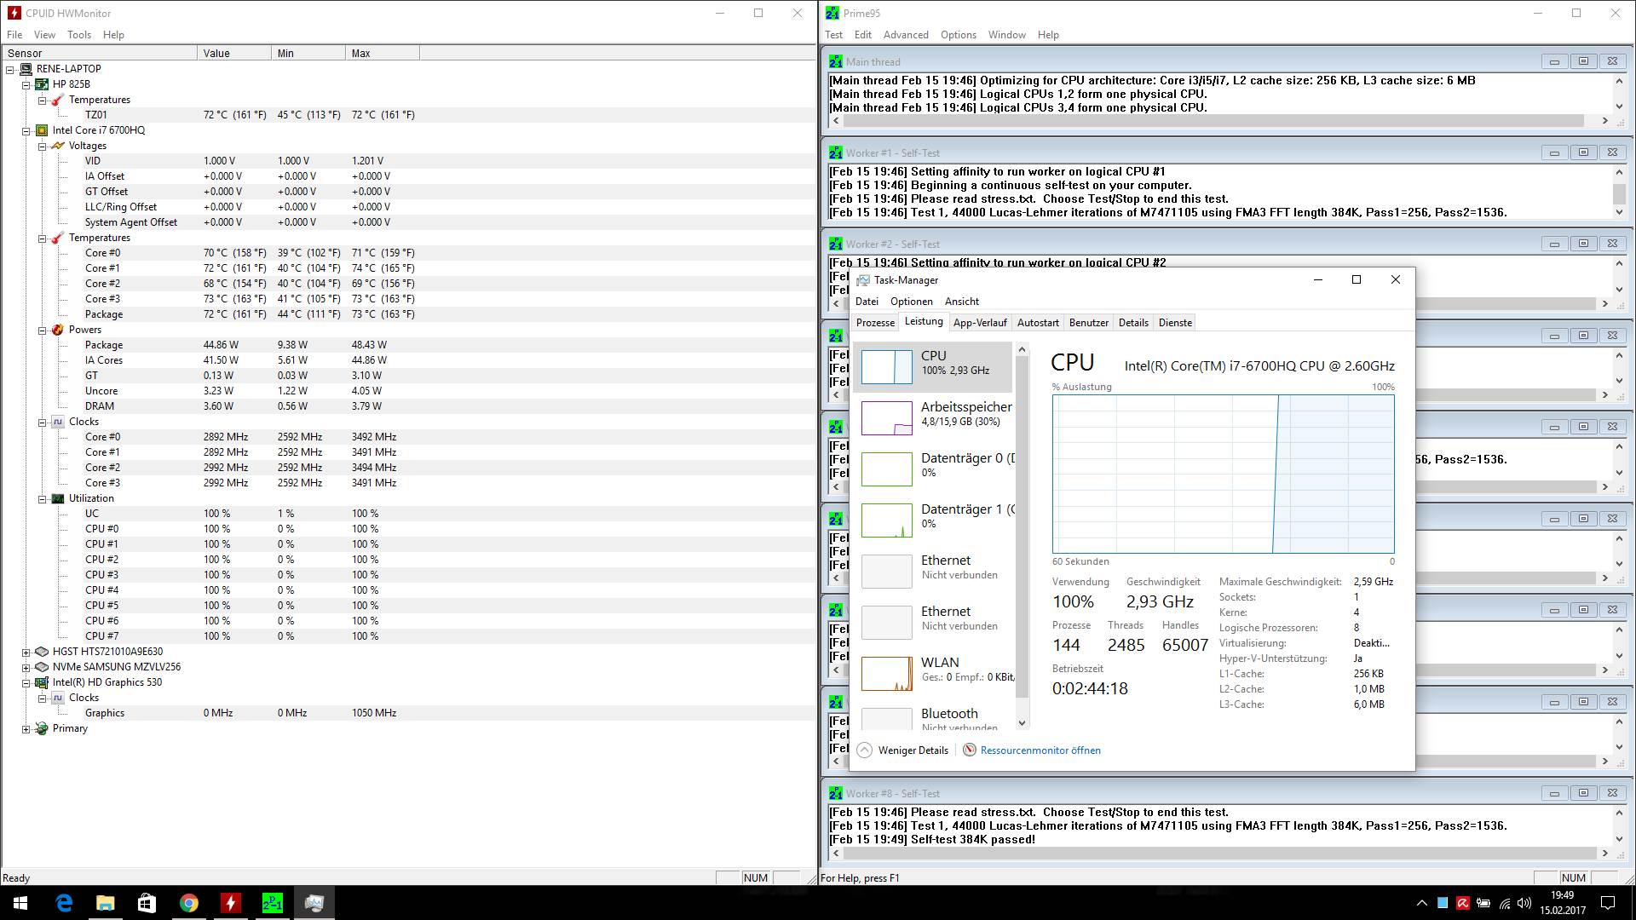The height and width of the screenshot is (920, 1636).
Task: Click the Google Chrome taskbar icon
Action: tap(189, 903)
